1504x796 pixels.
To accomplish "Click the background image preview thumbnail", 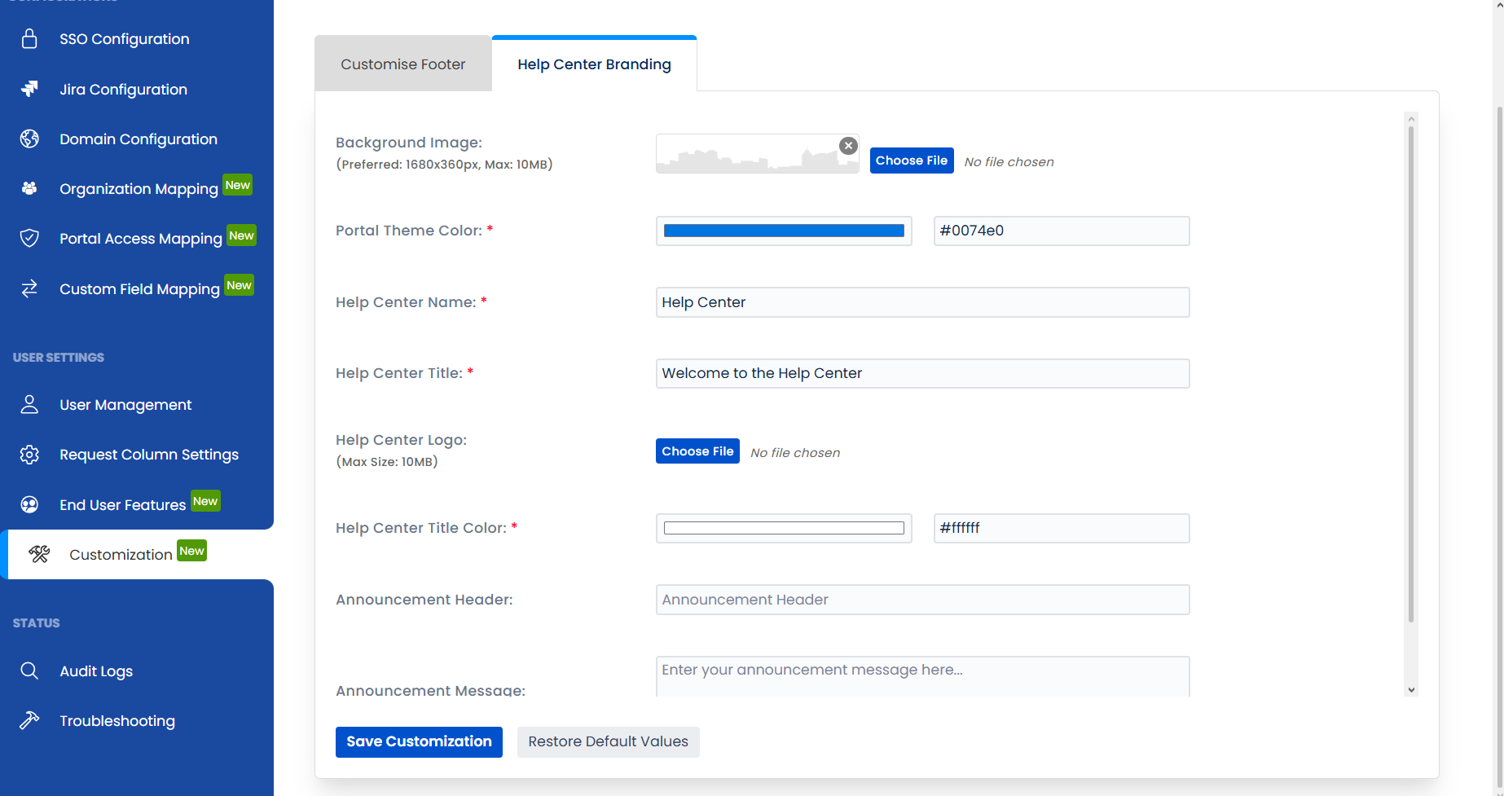I will point(757,153).
